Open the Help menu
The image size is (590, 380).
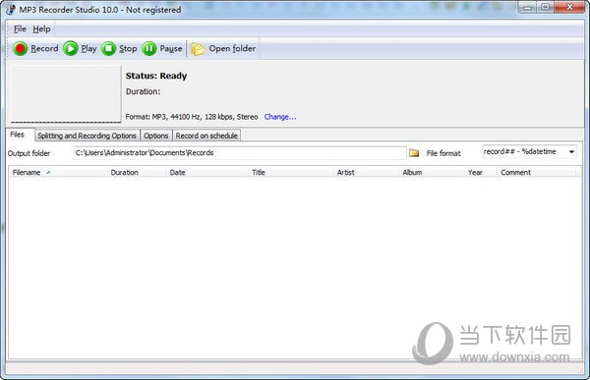pos(41,28)
